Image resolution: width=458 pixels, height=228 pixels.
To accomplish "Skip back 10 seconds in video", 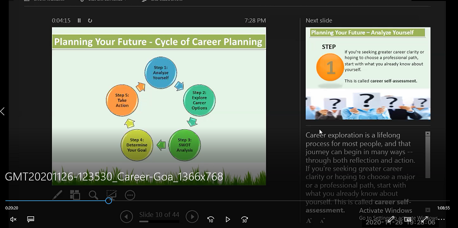I will [211, 219].
